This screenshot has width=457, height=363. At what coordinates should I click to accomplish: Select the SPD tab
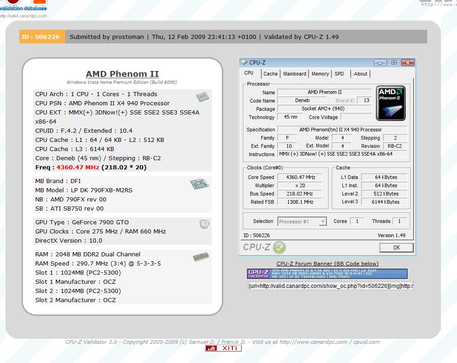tap(339, 74)
